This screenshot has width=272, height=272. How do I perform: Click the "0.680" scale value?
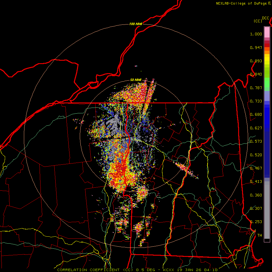pos(256,115)
